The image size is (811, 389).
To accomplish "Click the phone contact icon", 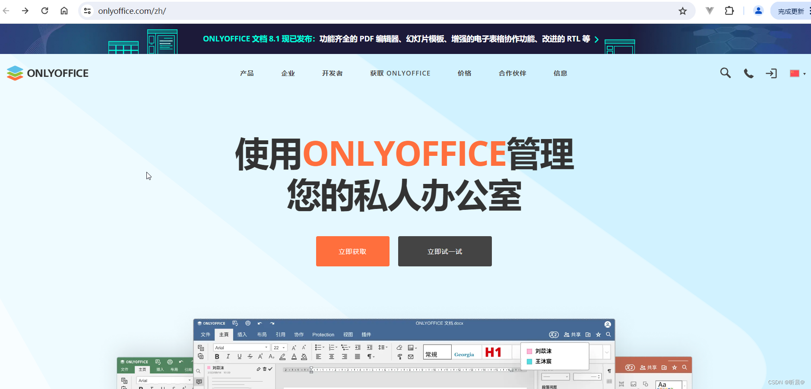I will tap(749, 73).
